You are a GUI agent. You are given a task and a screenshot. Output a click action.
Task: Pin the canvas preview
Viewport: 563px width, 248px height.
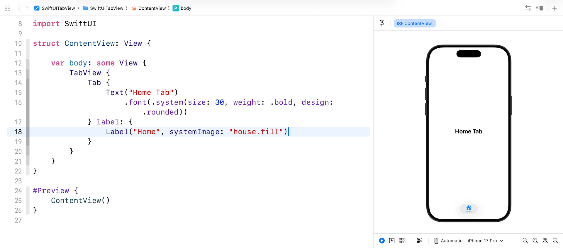point(382,23)
